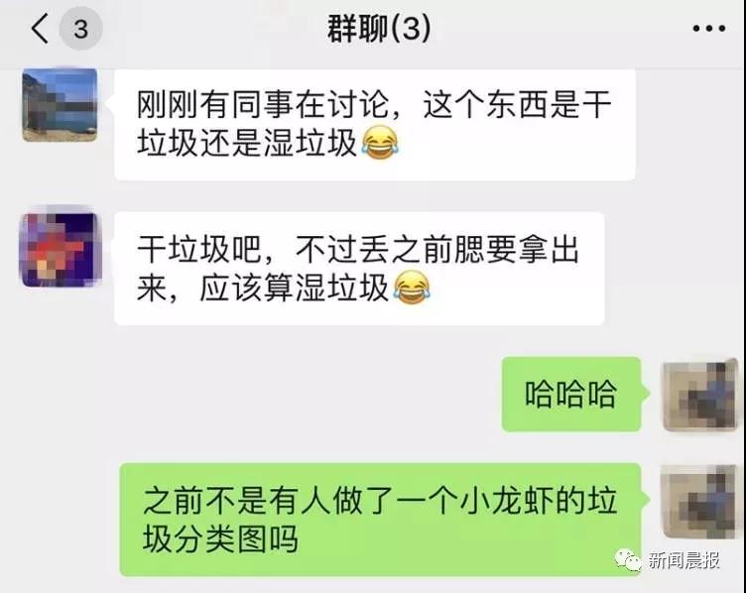The width and height of the screenshot is (746, 593).
Task: Open the purple and red pixelated avatar
Action: 60,250
